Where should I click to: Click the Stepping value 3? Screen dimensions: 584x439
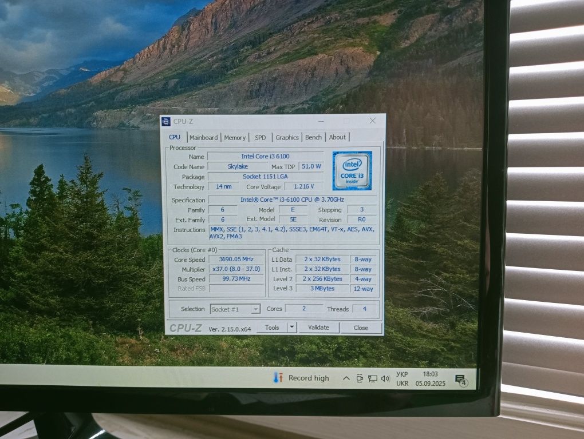pyautogui.click(x=362, y=210)
